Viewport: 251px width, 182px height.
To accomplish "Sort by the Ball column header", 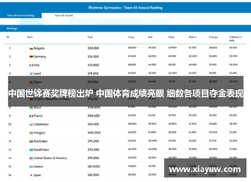I will click(150, 37).
